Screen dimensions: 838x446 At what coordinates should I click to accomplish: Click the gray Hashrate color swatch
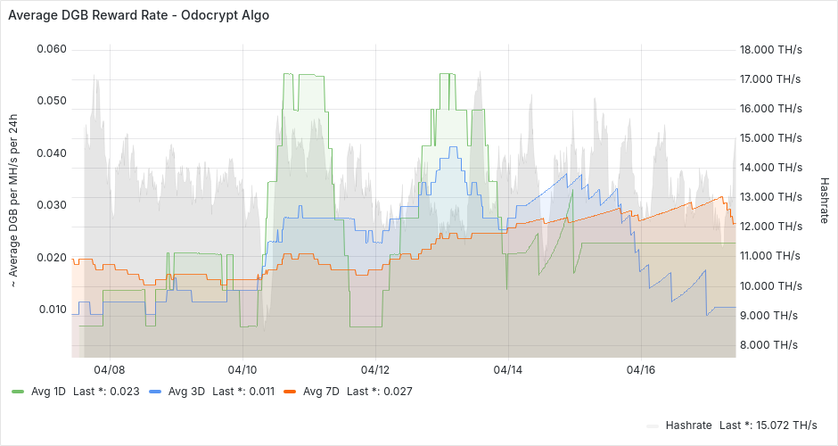[x=653, y=425]
